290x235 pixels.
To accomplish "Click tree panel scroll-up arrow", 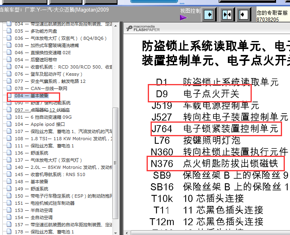I will 116,26.
